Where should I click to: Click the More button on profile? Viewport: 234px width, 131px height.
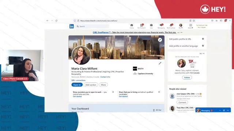[103, 85]
